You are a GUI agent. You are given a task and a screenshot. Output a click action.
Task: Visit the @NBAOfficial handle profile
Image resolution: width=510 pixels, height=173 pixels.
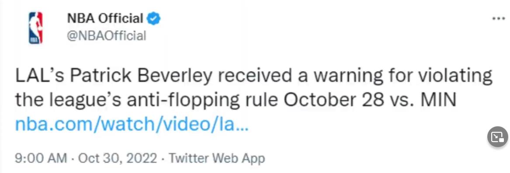[x=106, y=36]
